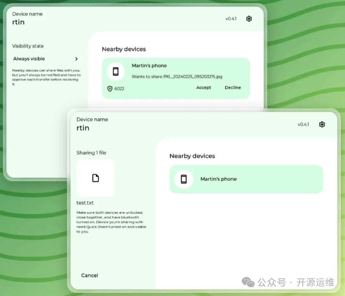This screenshot has height=296, width=345.
Task: Click the v0.4.1 label in the Visibility window
Action: [231, 19]
